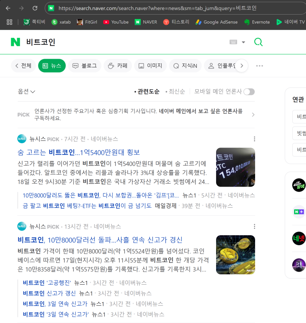Switch to the 블로그 tab
This screenshot has width=306, height=323.
pos(85,66)
